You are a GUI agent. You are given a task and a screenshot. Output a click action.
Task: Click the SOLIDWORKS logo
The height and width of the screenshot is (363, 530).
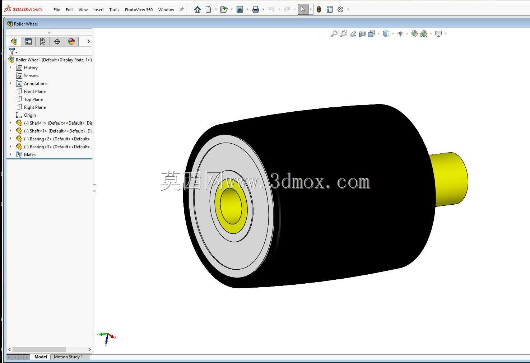23,9
